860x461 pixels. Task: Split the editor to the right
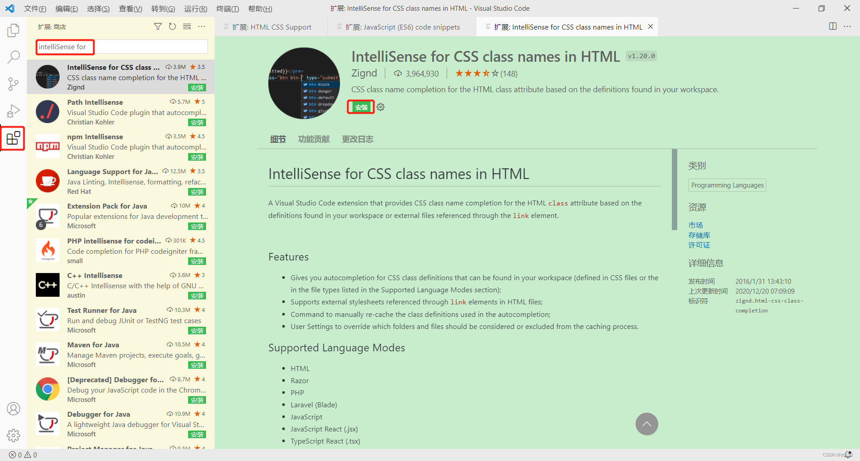(833, 26)
